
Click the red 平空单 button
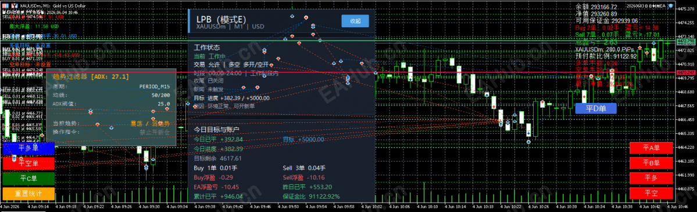(28, 163)
